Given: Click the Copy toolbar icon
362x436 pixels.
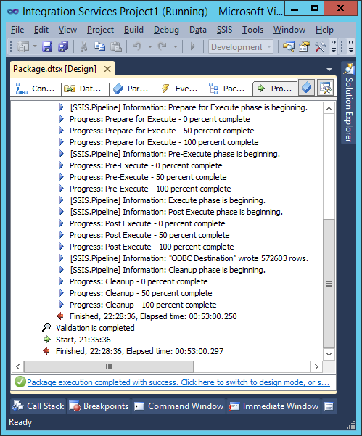Looking at the screenshot, I should [x=99, y=46].
